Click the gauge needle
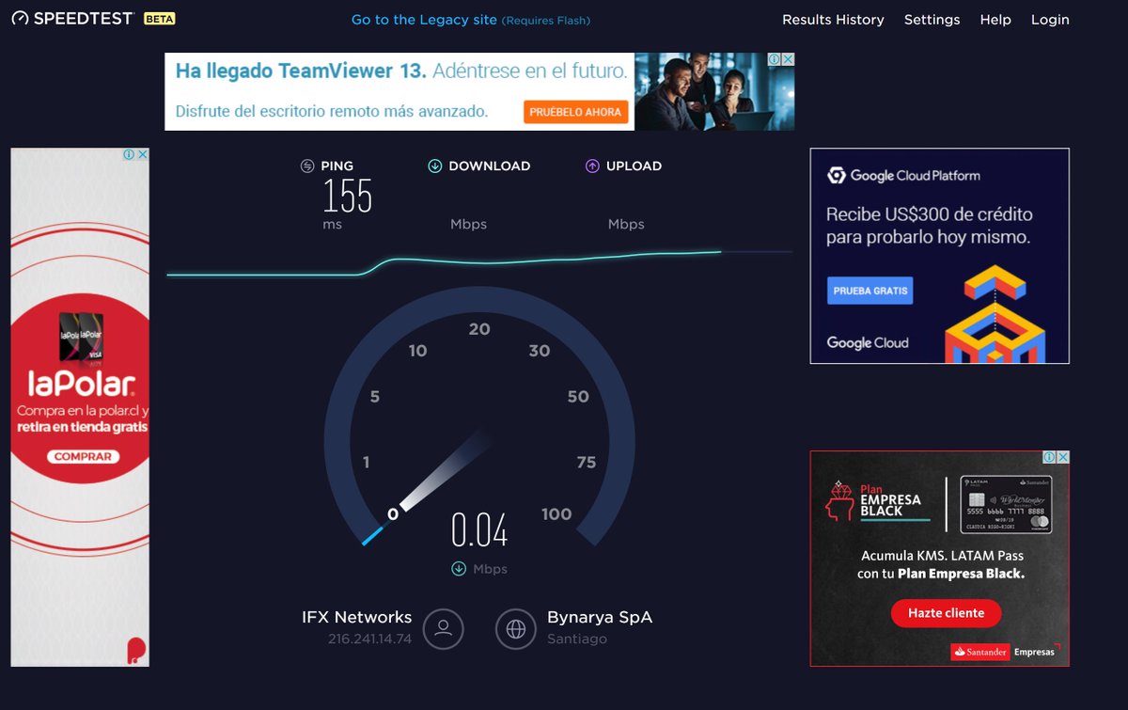1128x710 pixels. (x=444, y=472)
